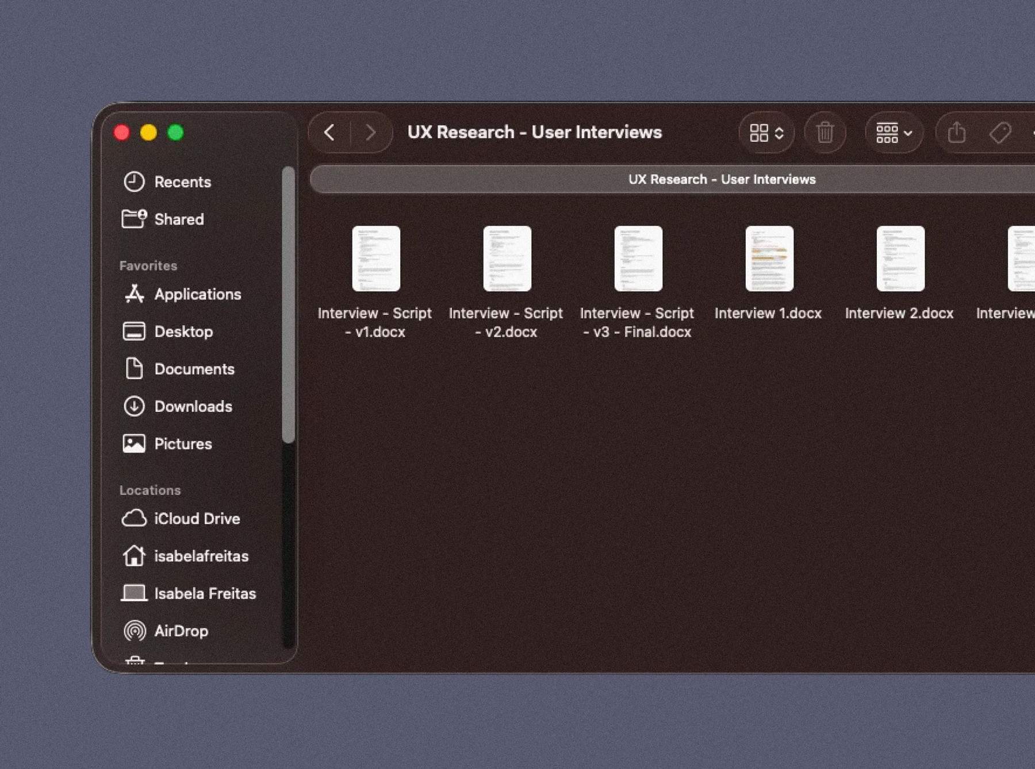Viewport: 1035px width, 769px height.
Task: Minimize the window with yellow button
Action: [148, 133]
